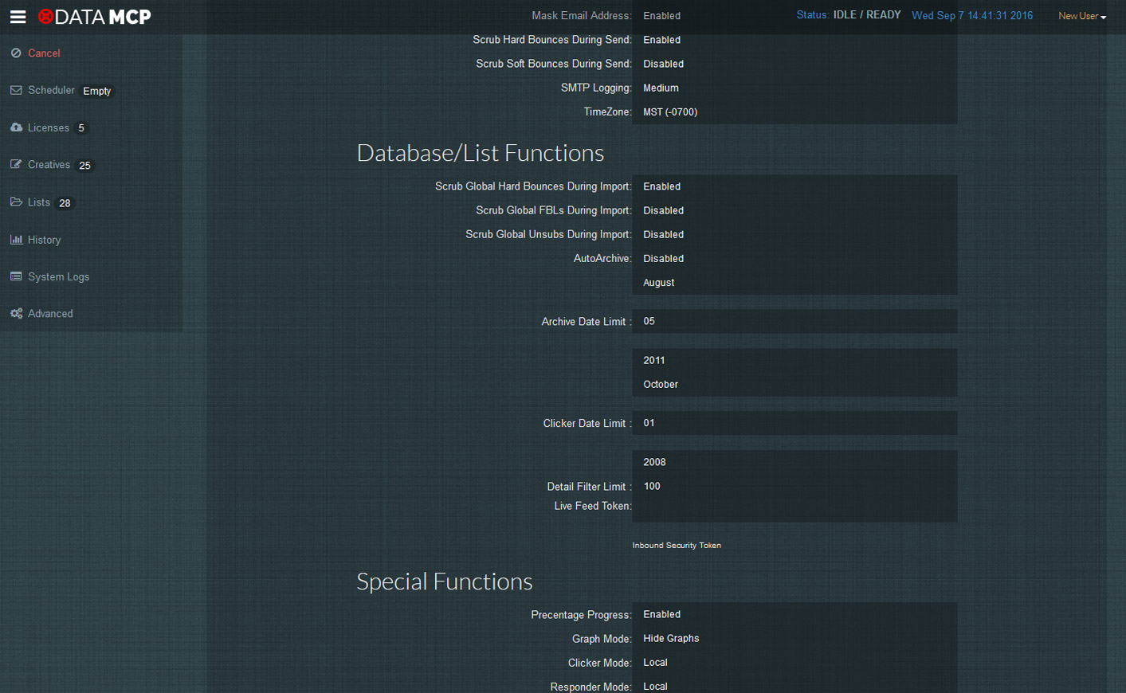Image resolution: width=1126 pixels, height=693 pixels.
Task: Open Scrub Soft Bounces During Send dropdown
Action: pyautogui.click(x=794, y=64)
